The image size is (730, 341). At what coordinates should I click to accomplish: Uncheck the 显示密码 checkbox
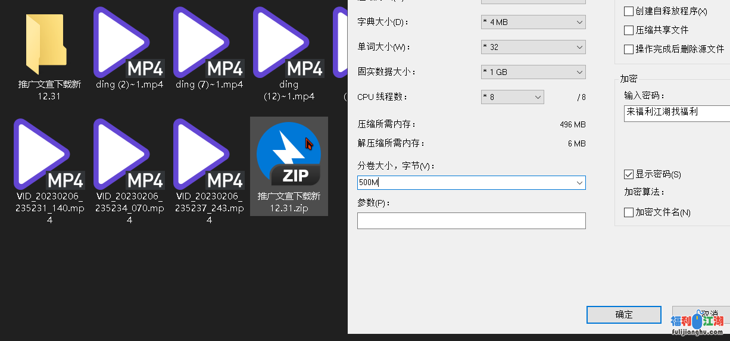(628, 174)
